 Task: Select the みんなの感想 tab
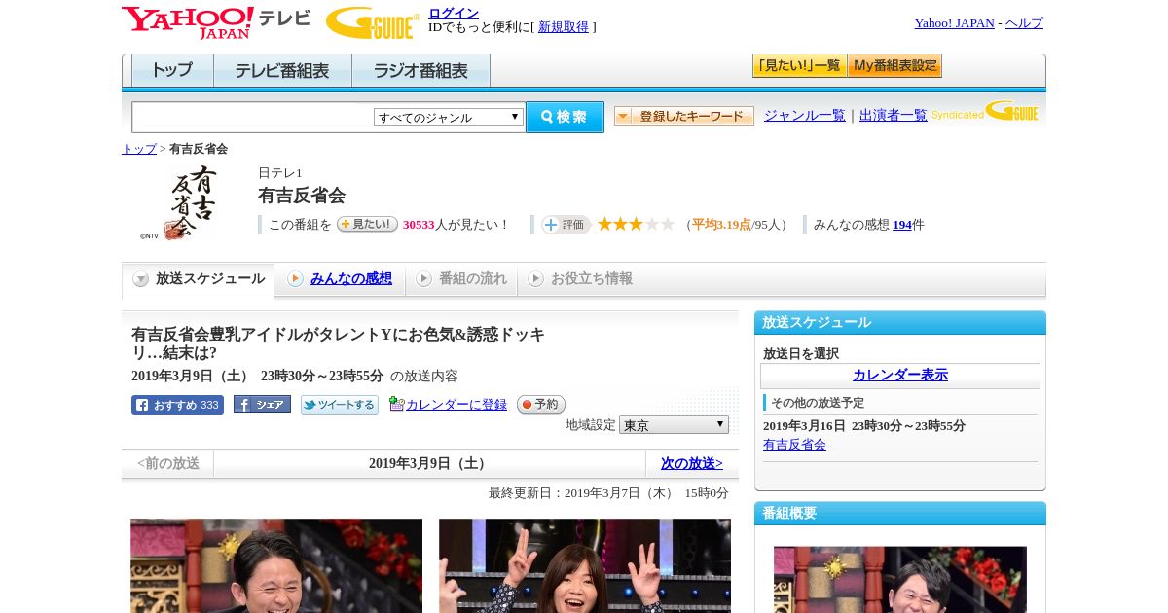(340, 279)
